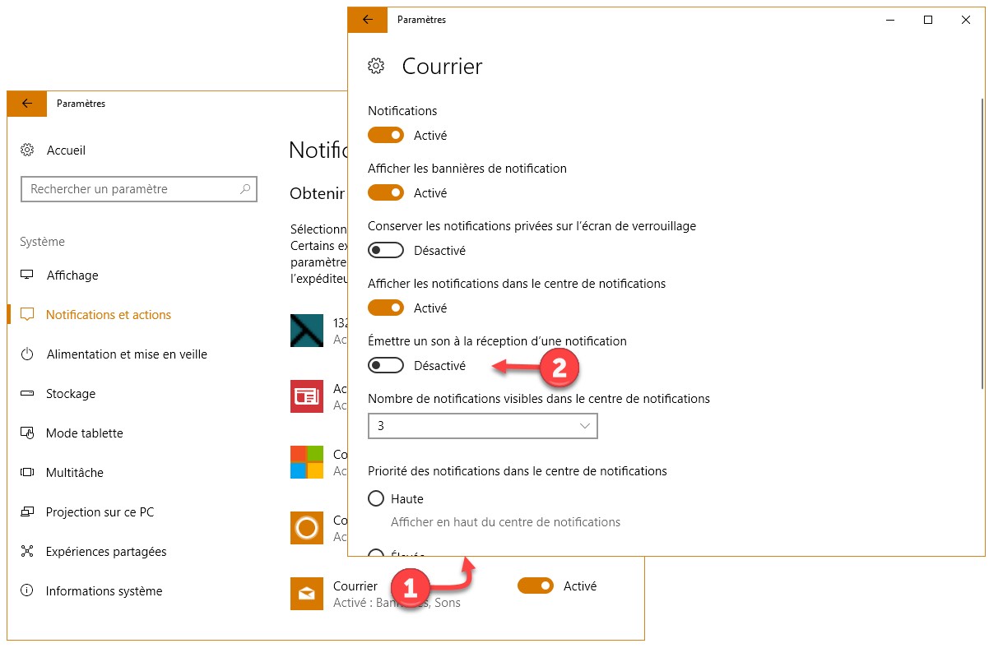Toggle Afficher les notifications dans le centre
The width and height of the screenshot is (989, 648).
386,308
